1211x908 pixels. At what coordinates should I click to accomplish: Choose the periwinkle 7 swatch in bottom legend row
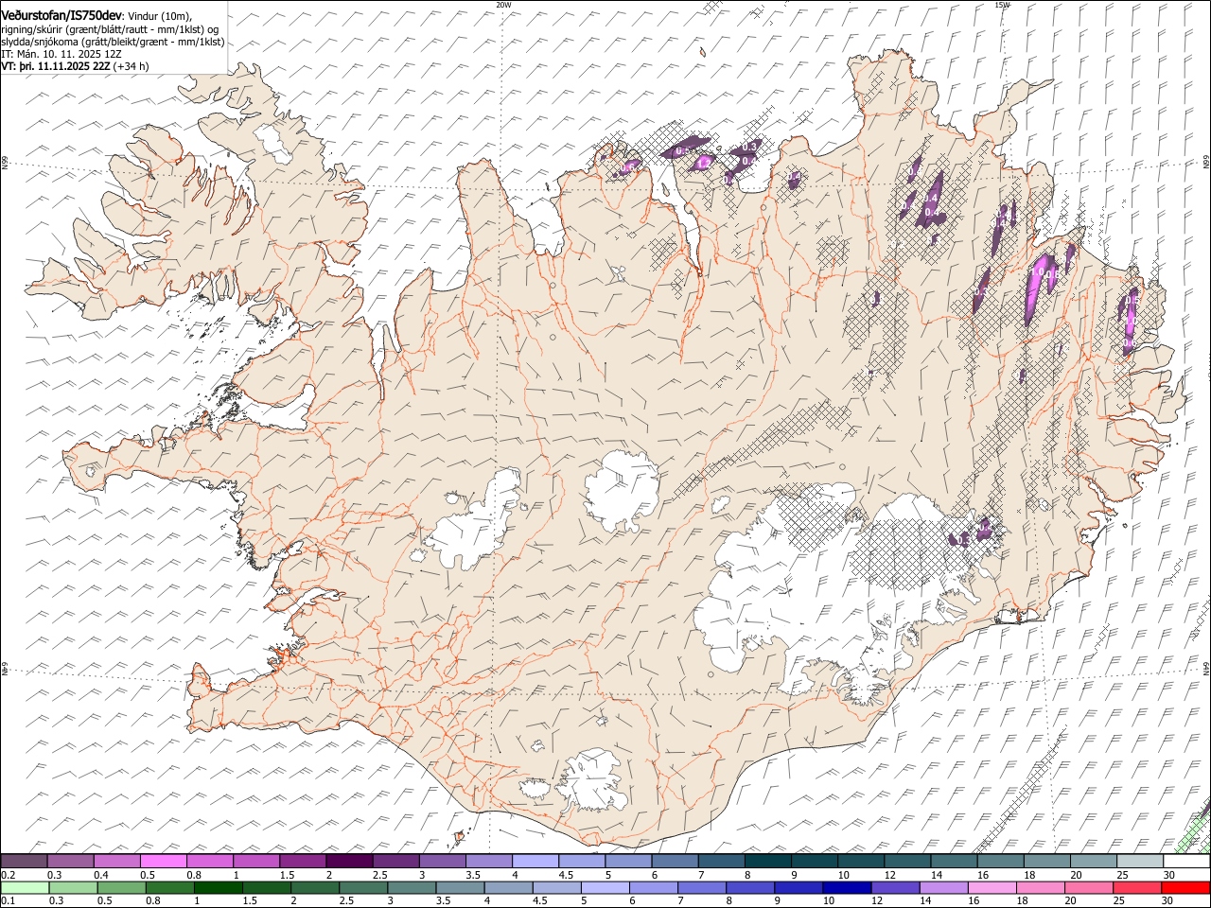pyautogui.click(x=702, y=887)
